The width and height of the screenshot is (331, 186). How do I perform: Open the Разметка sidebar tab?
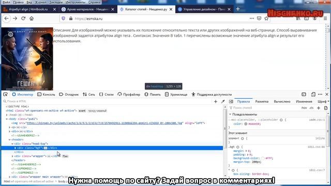click(262, 101)
